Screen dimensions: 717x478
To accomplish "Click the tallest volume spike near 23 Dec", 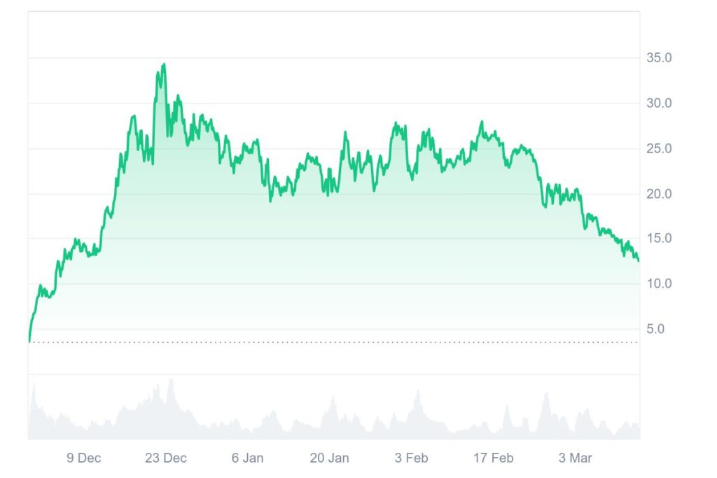I will click(170, 381).
